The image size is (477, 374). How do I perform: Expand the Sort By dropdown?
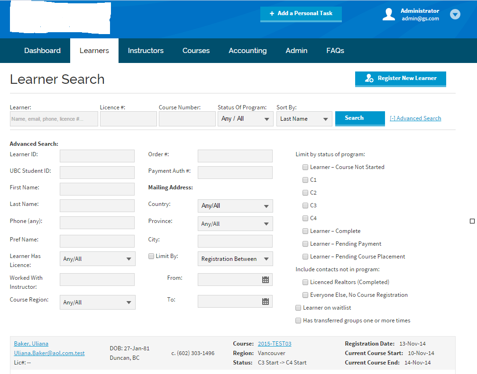click(304, 119)
